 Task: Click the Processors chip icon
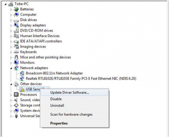[16, 94]
